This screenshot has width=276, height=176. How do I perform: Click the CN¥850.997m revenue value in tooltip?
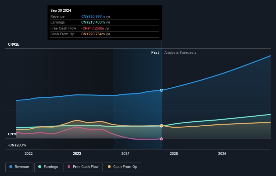pyautogui.click(x=93, y=17)
